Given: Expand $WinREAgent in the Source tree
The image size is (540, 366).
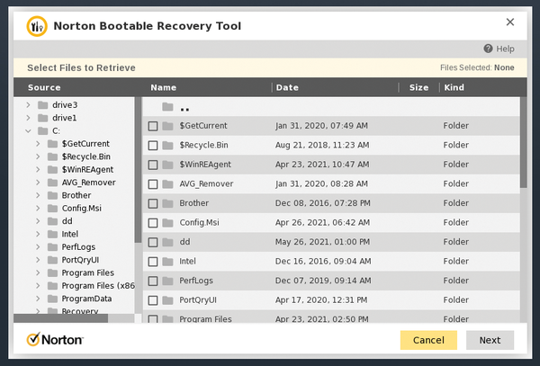Looking at the screenshot, I should (x=38, y=169).
